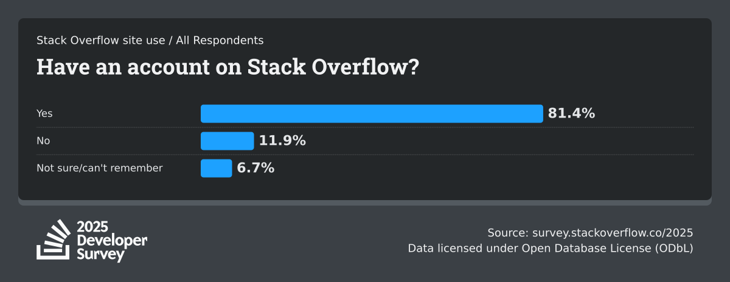Click the shortest blue bar for Not sure

pyautogui.click(x=216, y=168)
